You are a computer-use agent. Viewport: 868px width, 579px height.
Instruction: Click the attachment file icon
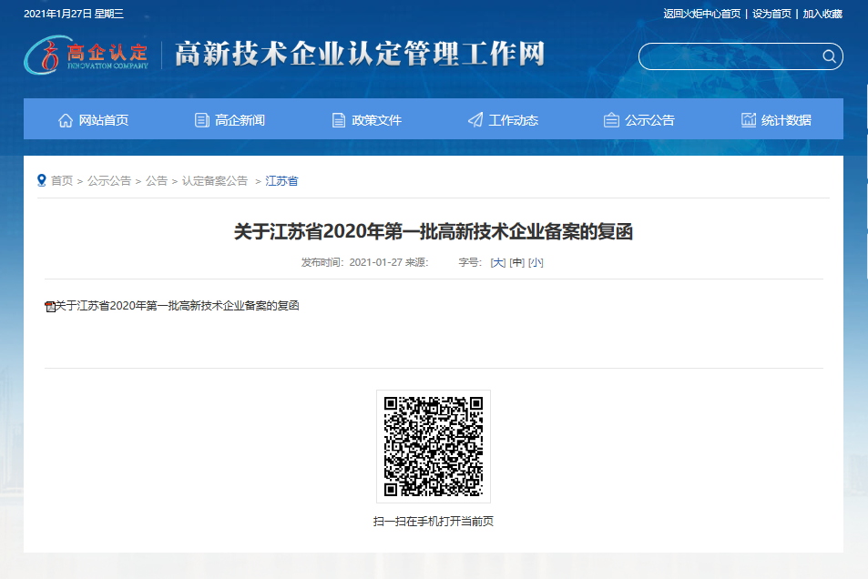point(50,306)
